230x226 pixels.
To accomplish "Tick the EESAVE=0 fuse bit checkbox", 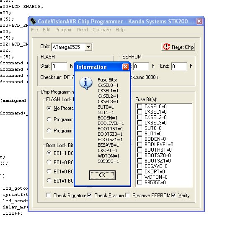I will pos(140,166).
